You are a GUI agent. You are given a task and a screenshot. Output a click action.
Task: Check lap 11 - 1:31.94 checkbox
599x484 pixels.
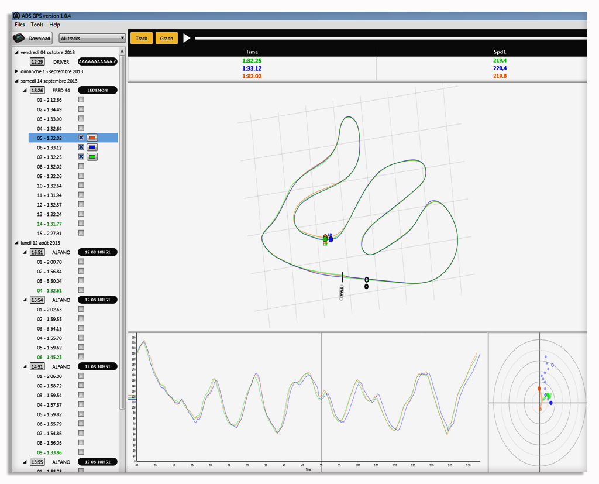coord(81,195)
